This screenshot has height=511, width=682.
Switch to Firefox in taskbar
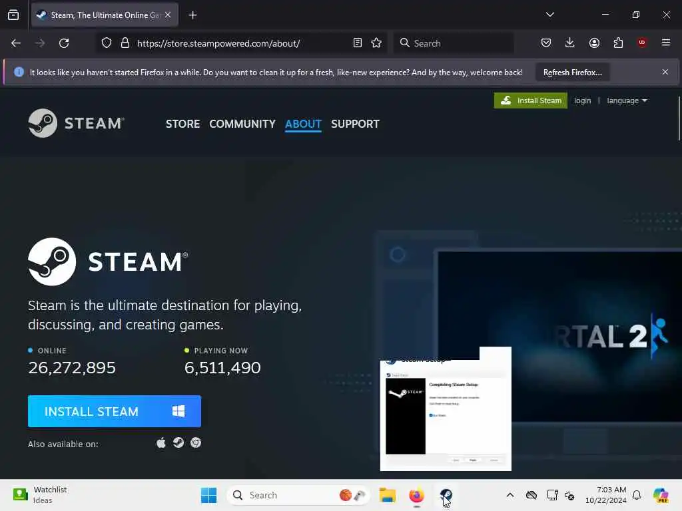416,495
